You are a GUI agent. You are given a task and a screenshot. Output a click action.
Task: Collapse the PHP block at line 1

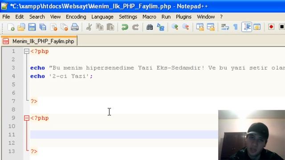point(27,52)
